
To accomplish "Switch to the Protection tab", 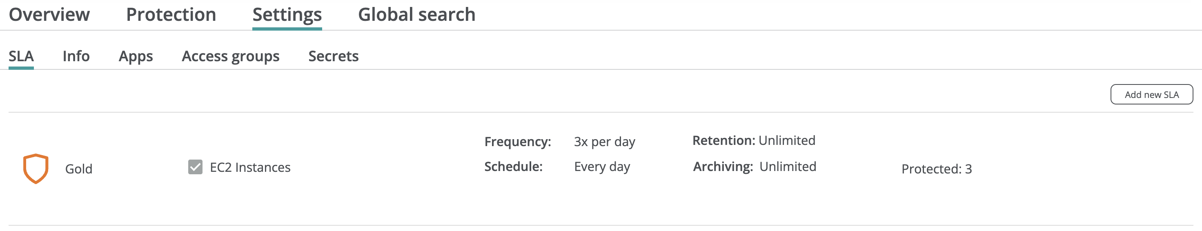I will (171, 14).
